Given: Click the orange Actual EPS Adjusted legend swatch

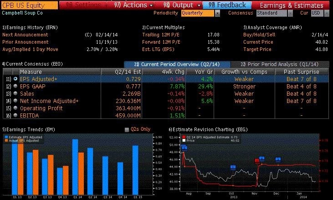Looking at the screenshot, I should coord(6,141).
